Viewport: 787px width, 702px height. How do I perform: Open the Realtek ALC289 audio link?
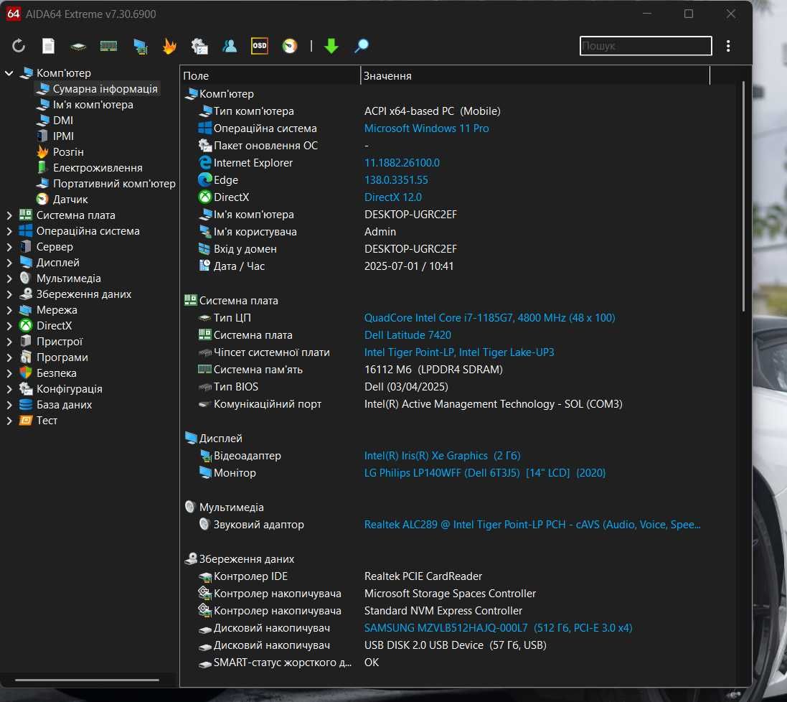click(x=532, y=525)
